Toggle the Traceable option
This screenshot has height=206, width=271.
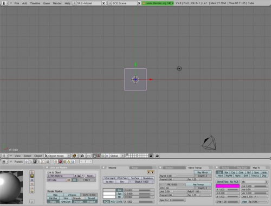click(x=79, y=202)
